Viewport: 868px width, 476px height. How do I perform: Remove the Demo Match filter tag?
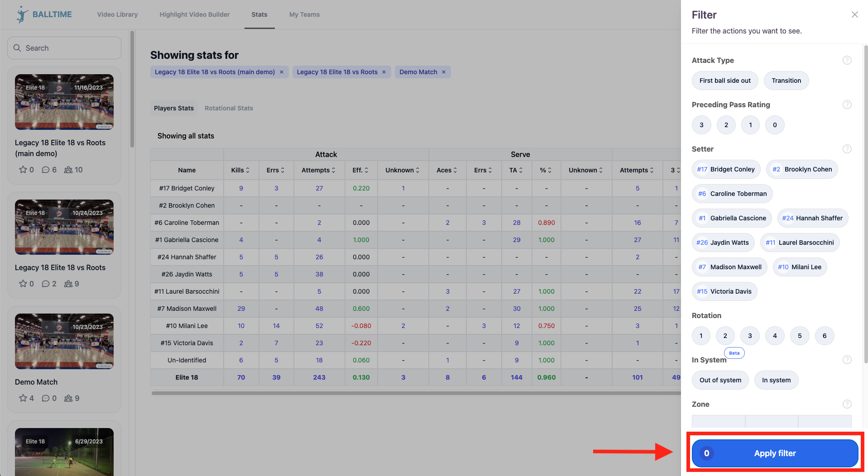coord(444,72)
